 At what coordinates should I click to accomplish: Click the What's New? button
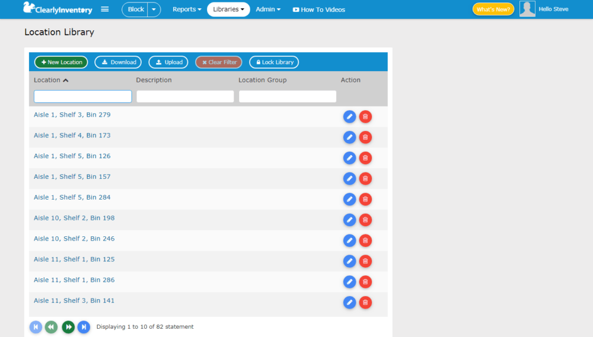pos(493,9)
